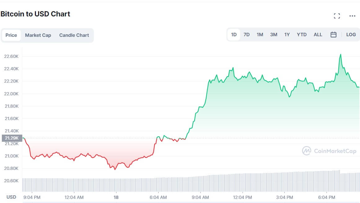Show year-to-date YTD range
360x203 pixels.
click(301, 35)
